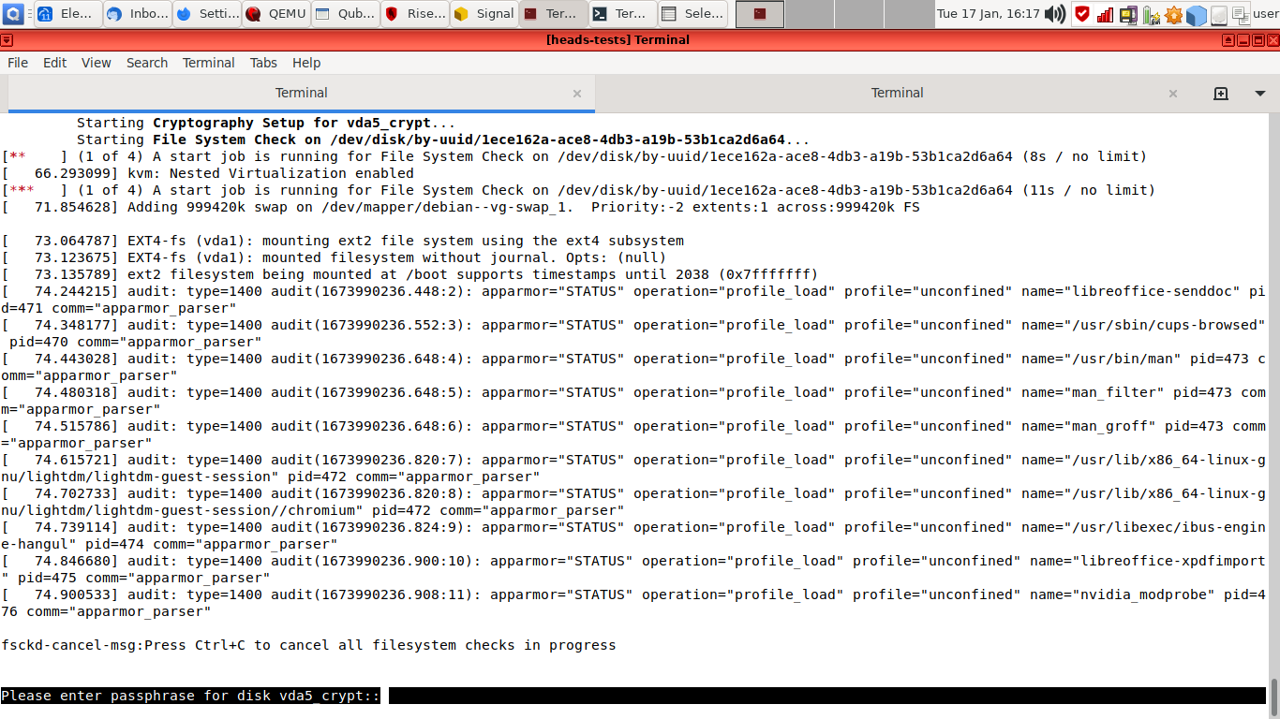Open Signal from the taskbar
Image resolution: width=1280 pixels, height=719 pixels.
pos(484,14)
